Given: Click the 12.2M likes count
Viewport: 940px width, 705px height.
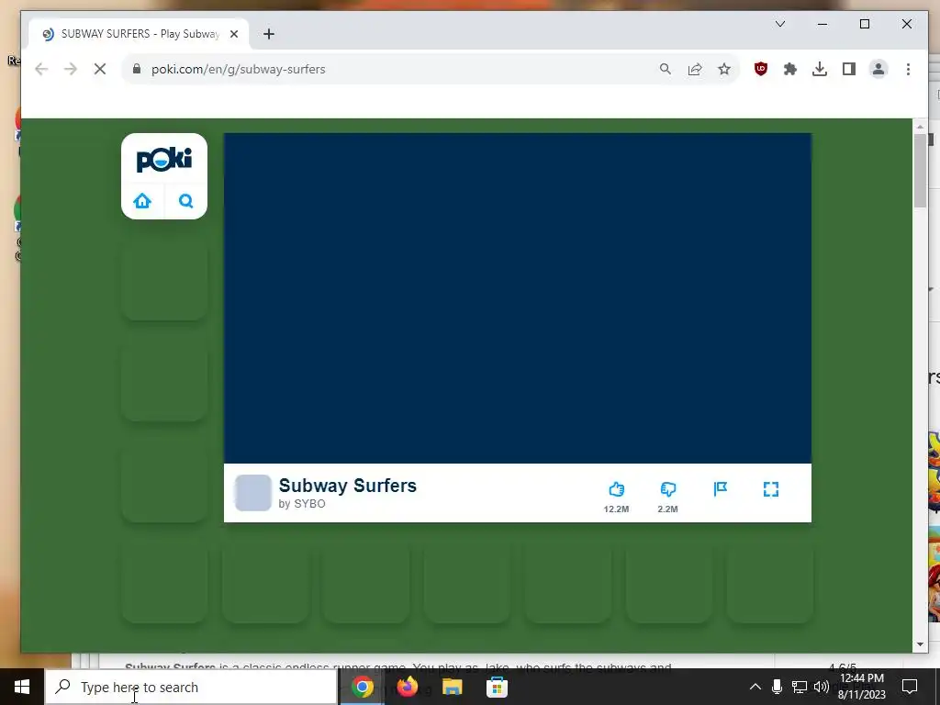Looking at the screenshot, I should pos(616,509).
